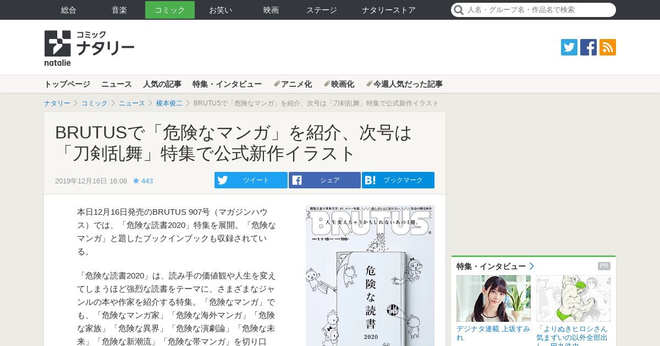Click the pen icon beside アニメ化
Image resolution: width=660 pixels, height=346 pixels.
click(x=277, y=84)
